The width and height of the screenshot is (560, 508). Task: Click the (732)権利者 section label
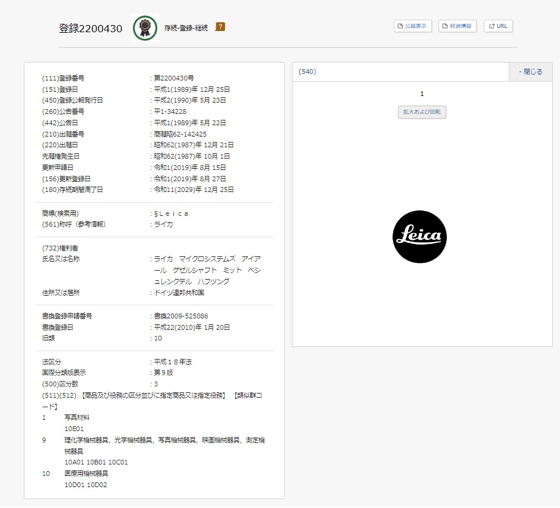pos(60,248)
